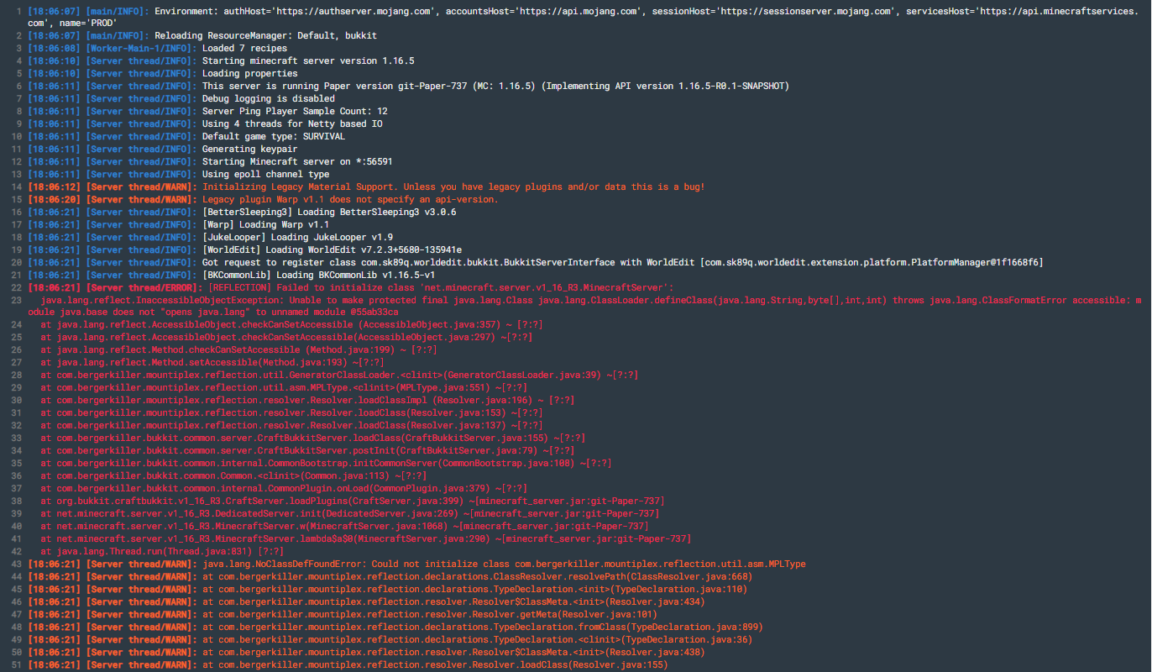Click the "MPLType.java:551" stack frame
Viewport: 1152px width, 672px height.
point(285,389)
